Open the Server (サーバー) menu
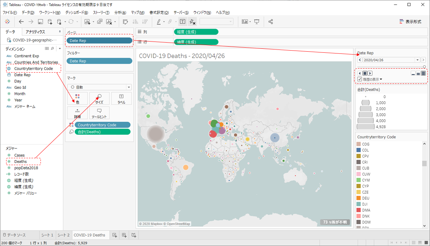This screenshot has width=430, height=246. (x=181, y=12)
